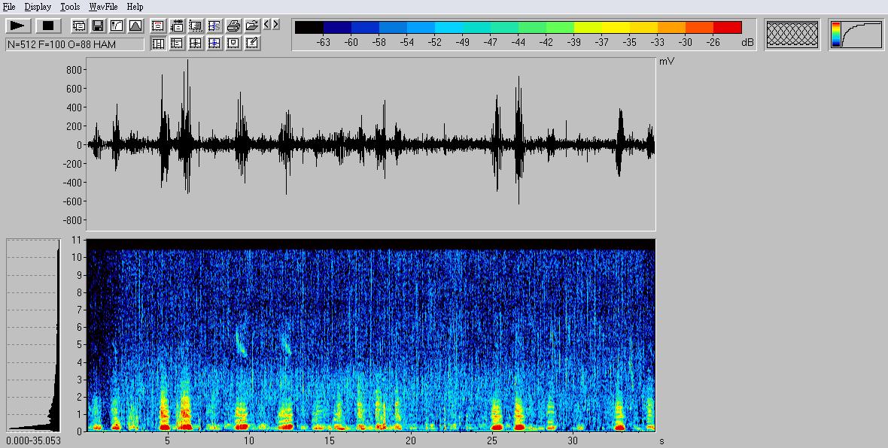Click the floppy disk save icon
888x448 pixels.
pyautogui.click(x=98, y=26)
